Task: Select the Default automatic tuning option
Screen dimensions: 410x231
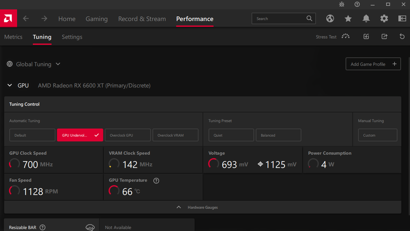Action: coord(32,135)
